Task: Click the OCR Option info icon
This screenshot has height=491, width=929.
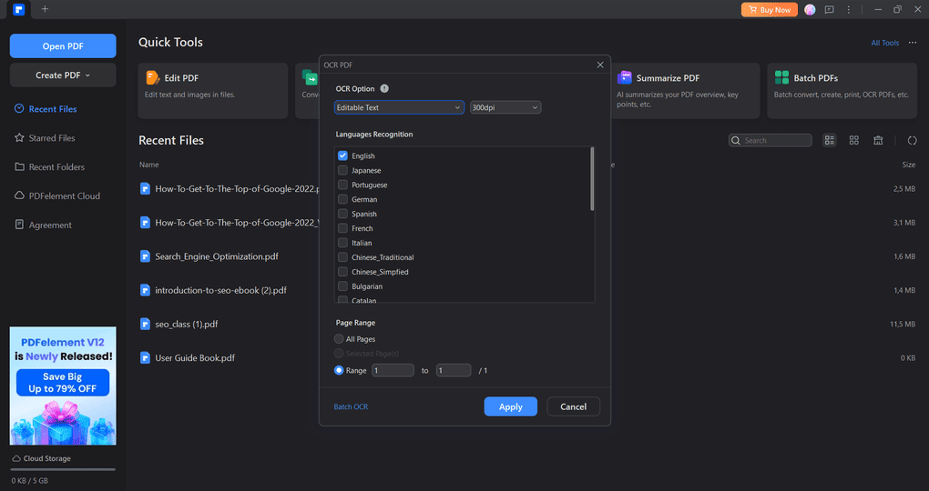Action: tap(384, 89)
